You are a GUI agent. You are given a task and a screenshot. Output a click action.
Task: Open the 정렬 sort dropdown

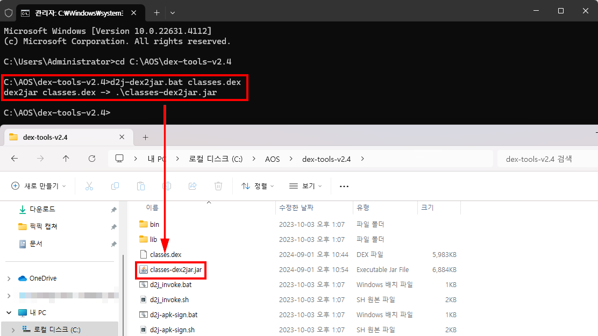tap(258, 186)
